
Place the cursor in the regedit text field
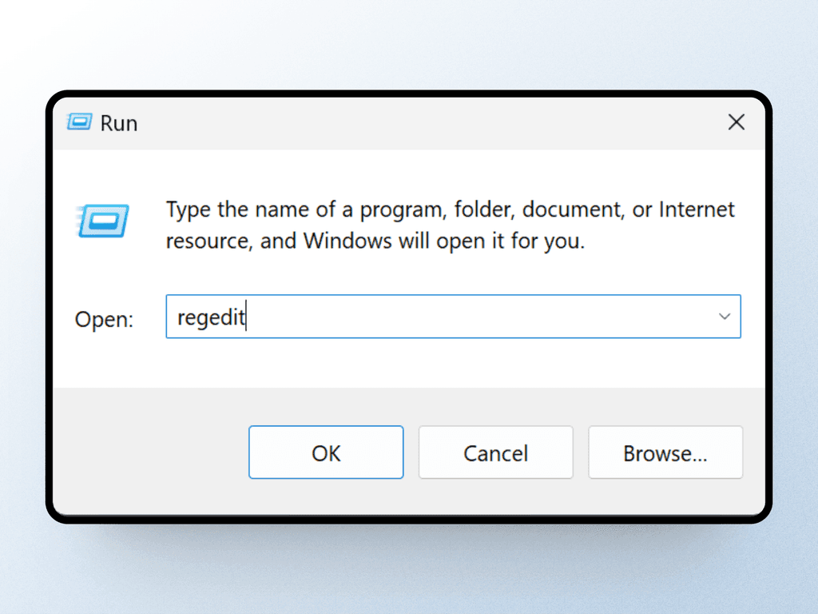point(399,317)
